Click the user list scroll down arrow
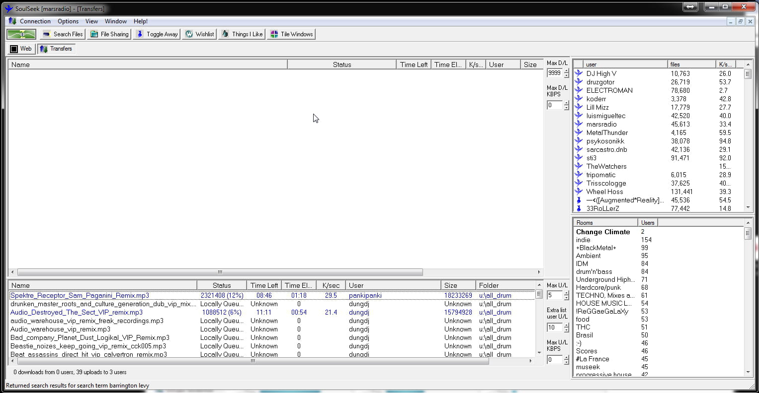This screenshot has width=759, height=393. [748, 208]
